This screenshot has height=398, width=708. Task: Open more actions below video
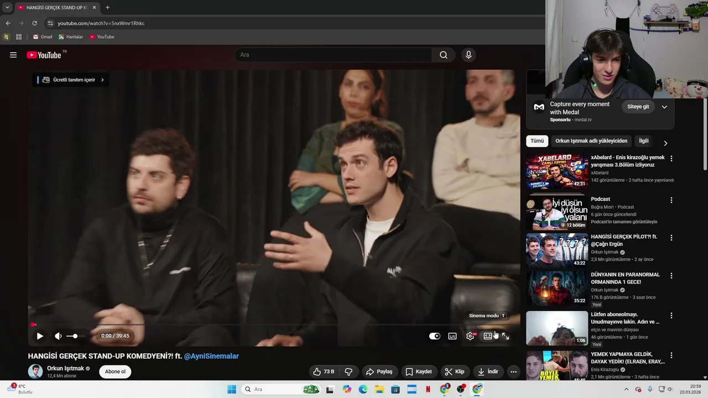513,371
